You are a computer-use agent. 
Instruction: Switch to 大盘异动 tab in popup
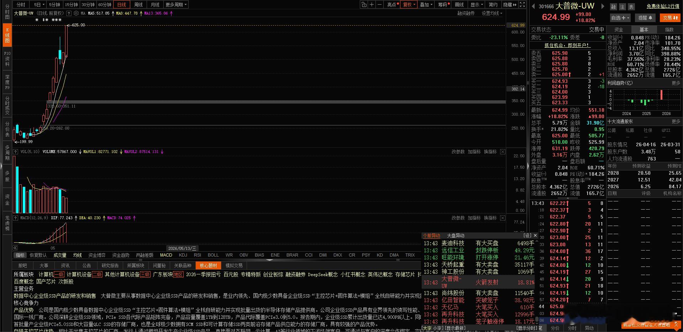coord(456,236)
